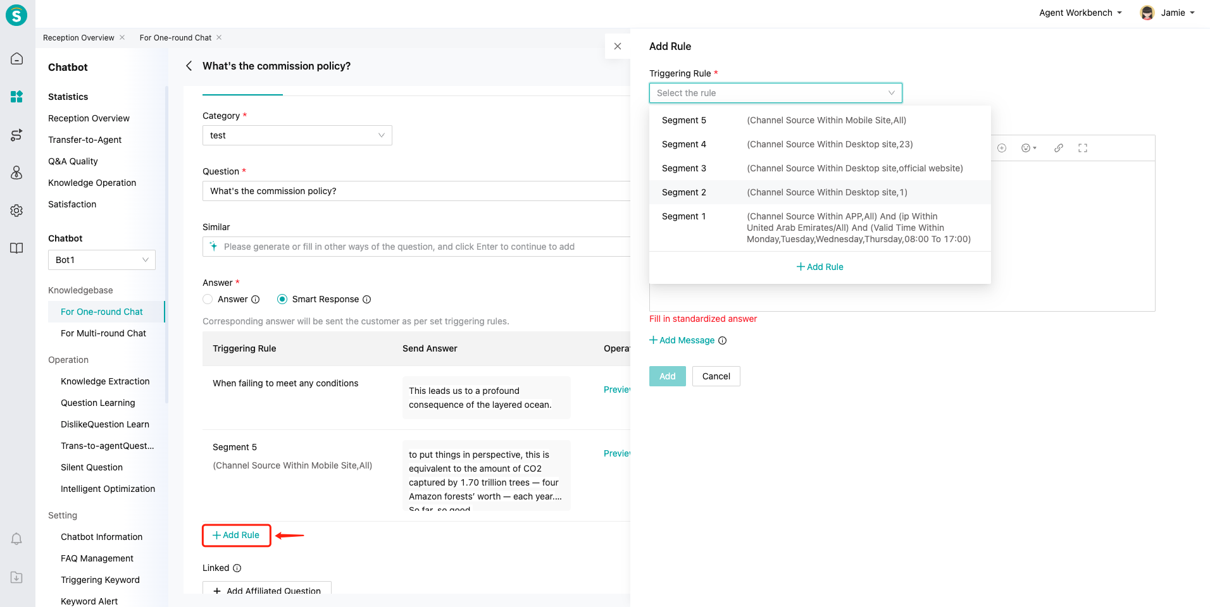Click the Question input field

click(416, 191)
